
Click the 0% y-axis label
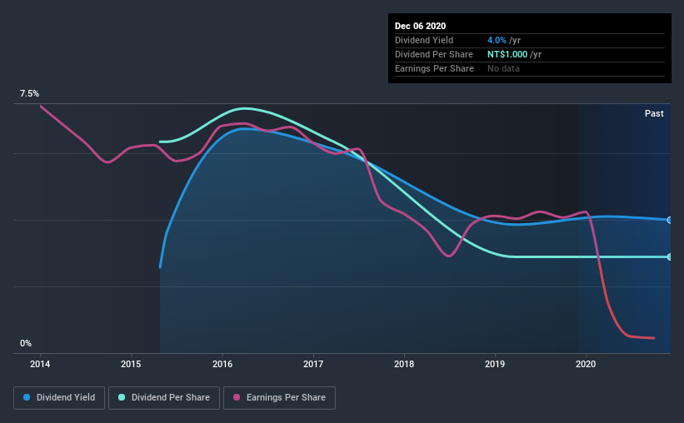26,344
